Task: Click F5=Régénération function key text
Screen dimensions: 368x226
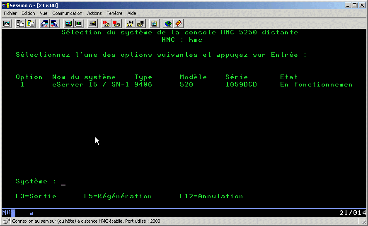Action: click(118, 196)
